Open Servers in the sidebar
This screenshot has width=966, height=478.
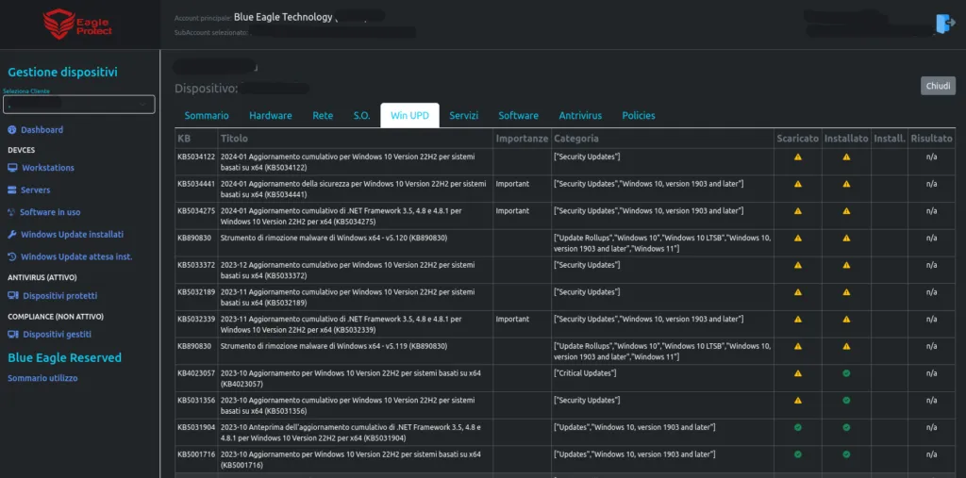click(x=36, y=190)
